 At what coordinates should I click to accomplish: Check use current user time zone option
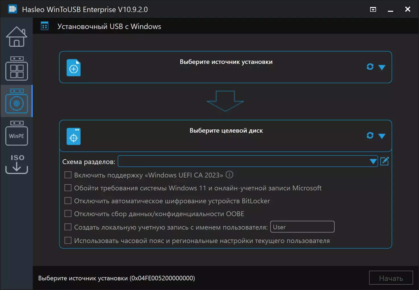tap(68, 241)
